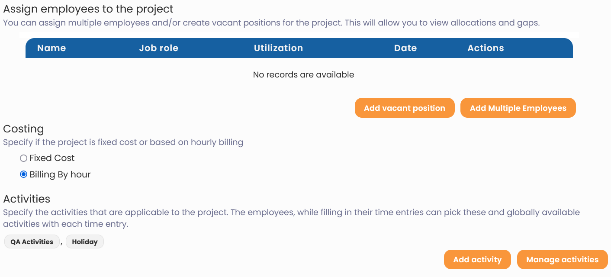This screenshot has height=277, width=611.
Task: Sort by the Name column header
Action: pyautogui.click(x=51, y=48)
